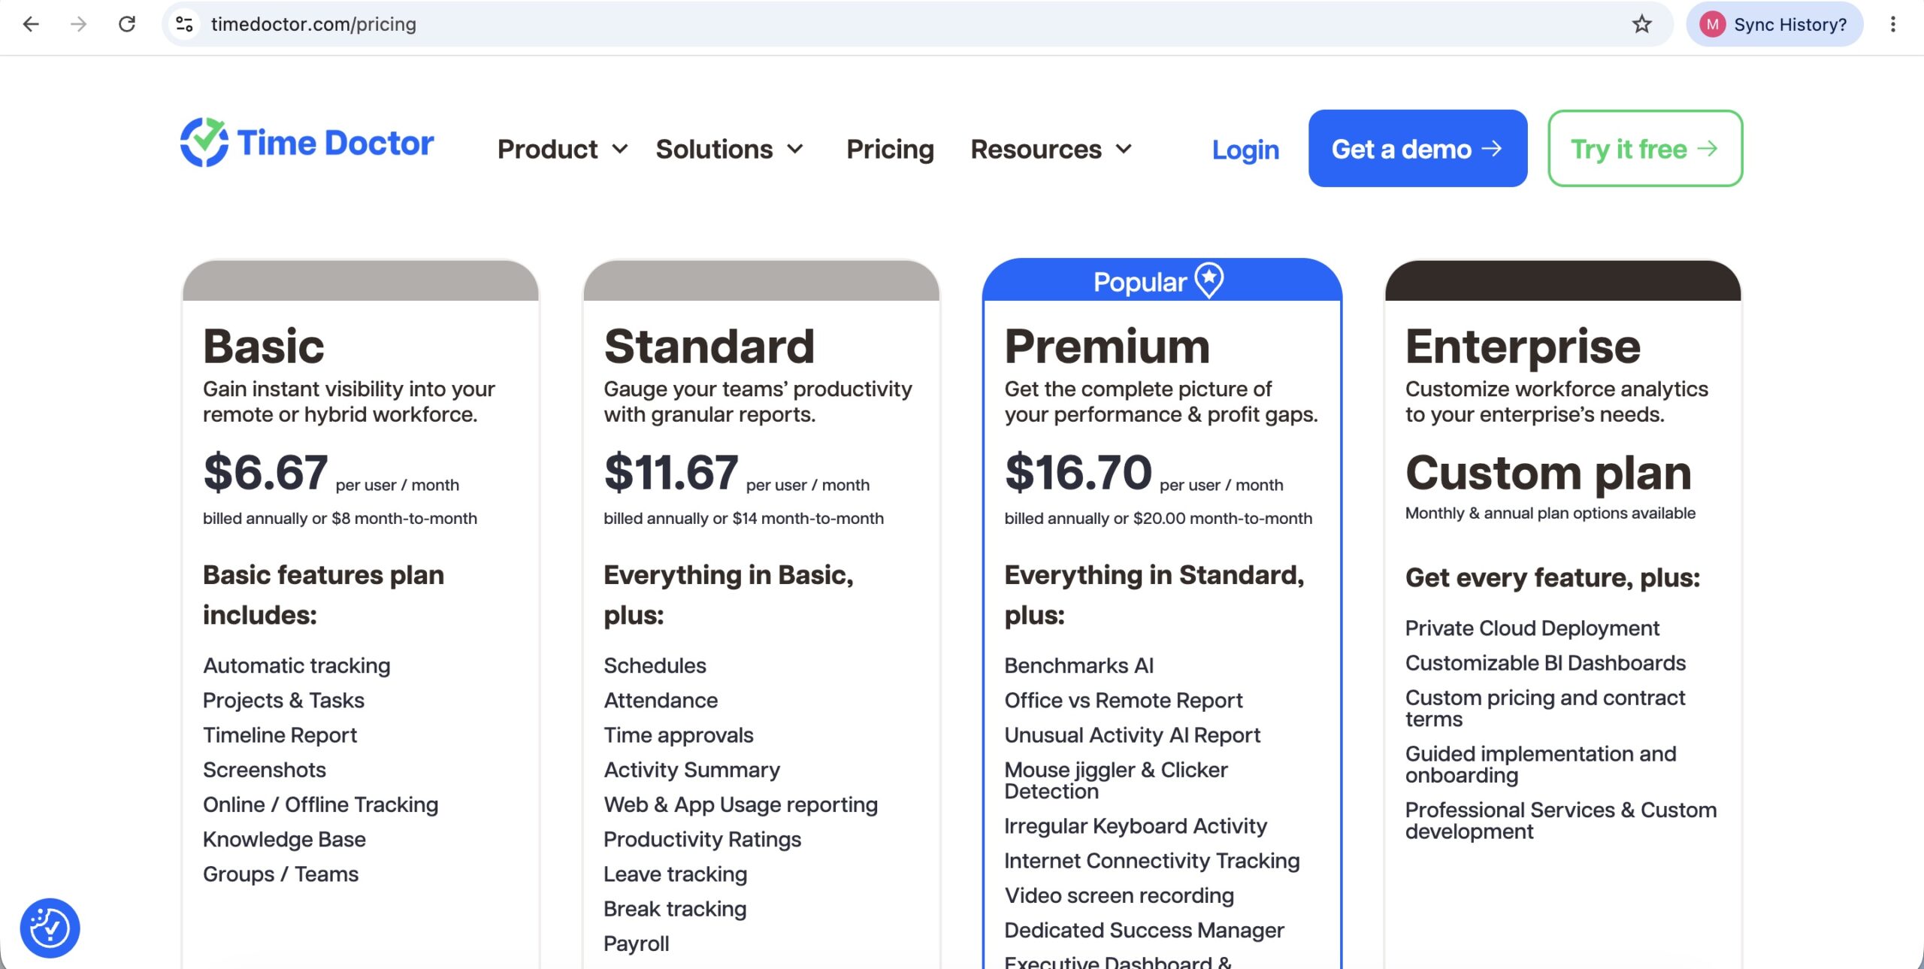1924x969 pixels.
Task: Click the Attendance feature
Action: pyautogui.click(x=661, y=700)
